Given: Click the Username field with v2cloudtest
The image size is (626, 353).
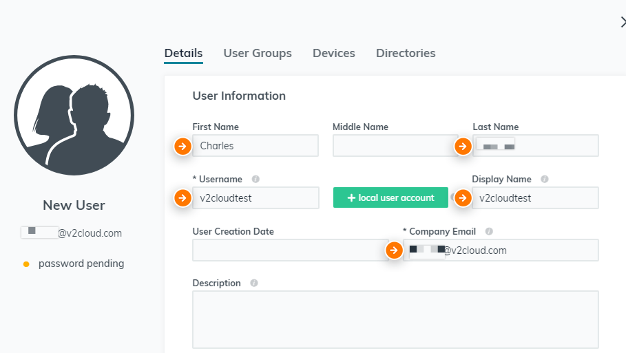Looking at the screenshot, I should [x=255, y=198].
